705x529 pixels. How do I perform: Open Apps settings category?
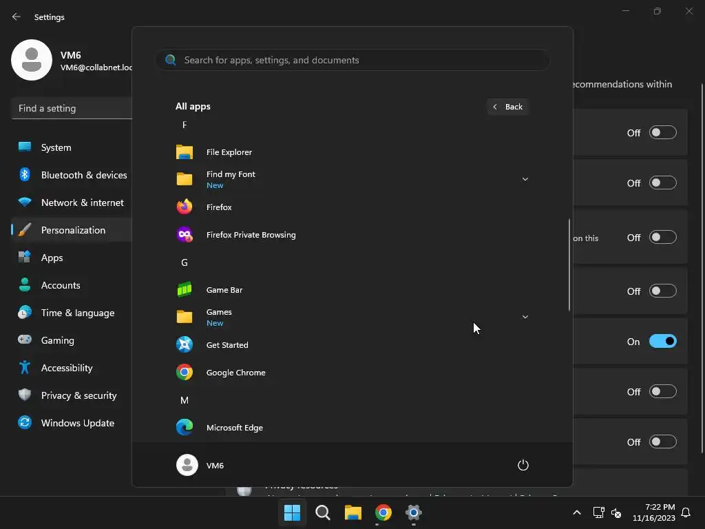coord(72,258)
